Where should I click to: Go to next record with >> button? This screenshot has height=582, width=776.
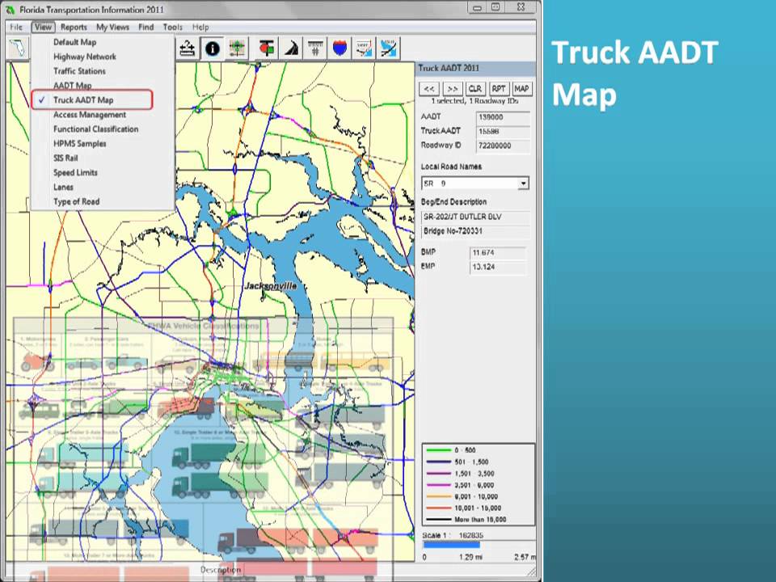pyautogui.click(x=453, y=89)
